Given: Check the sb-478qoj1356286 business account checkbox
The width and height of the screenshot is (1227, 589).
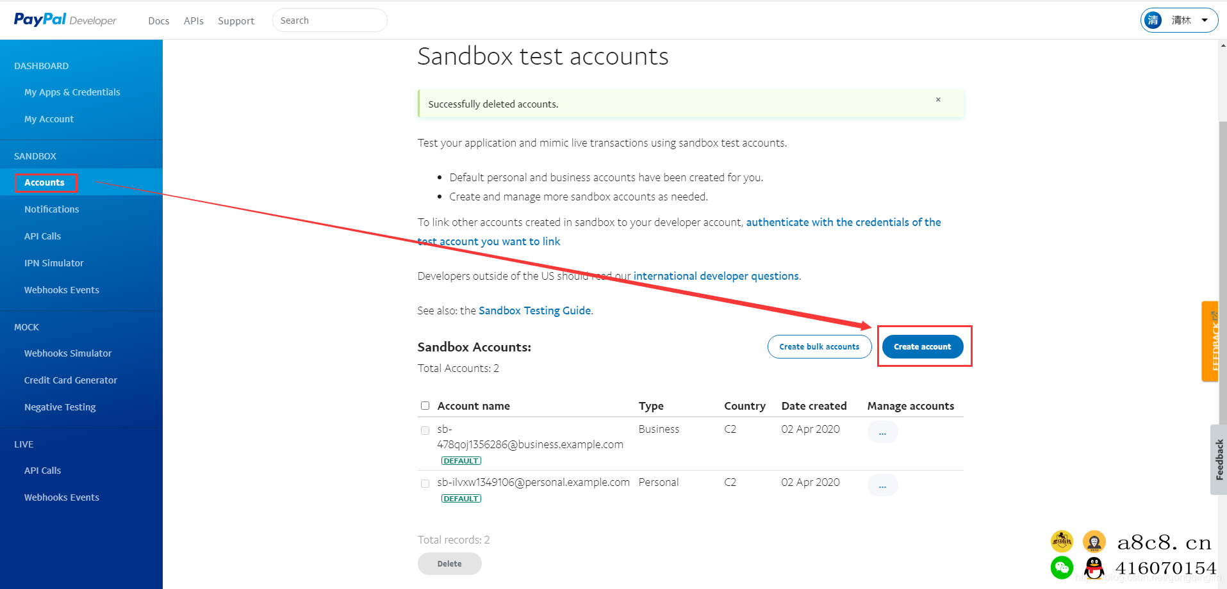Looking at the screenshot, I should [425, 430].
